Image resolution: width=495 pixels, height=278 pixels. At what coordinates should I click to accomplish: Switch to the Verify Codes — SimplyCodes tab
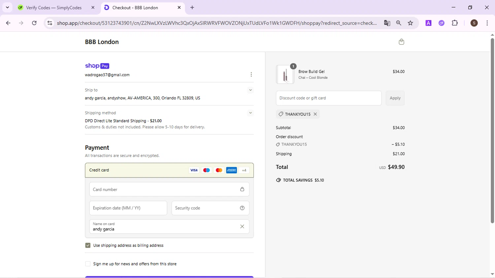tap(53, 8)
